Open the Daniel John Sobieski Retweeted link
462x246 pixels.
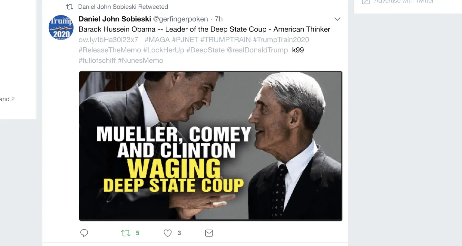123,7
